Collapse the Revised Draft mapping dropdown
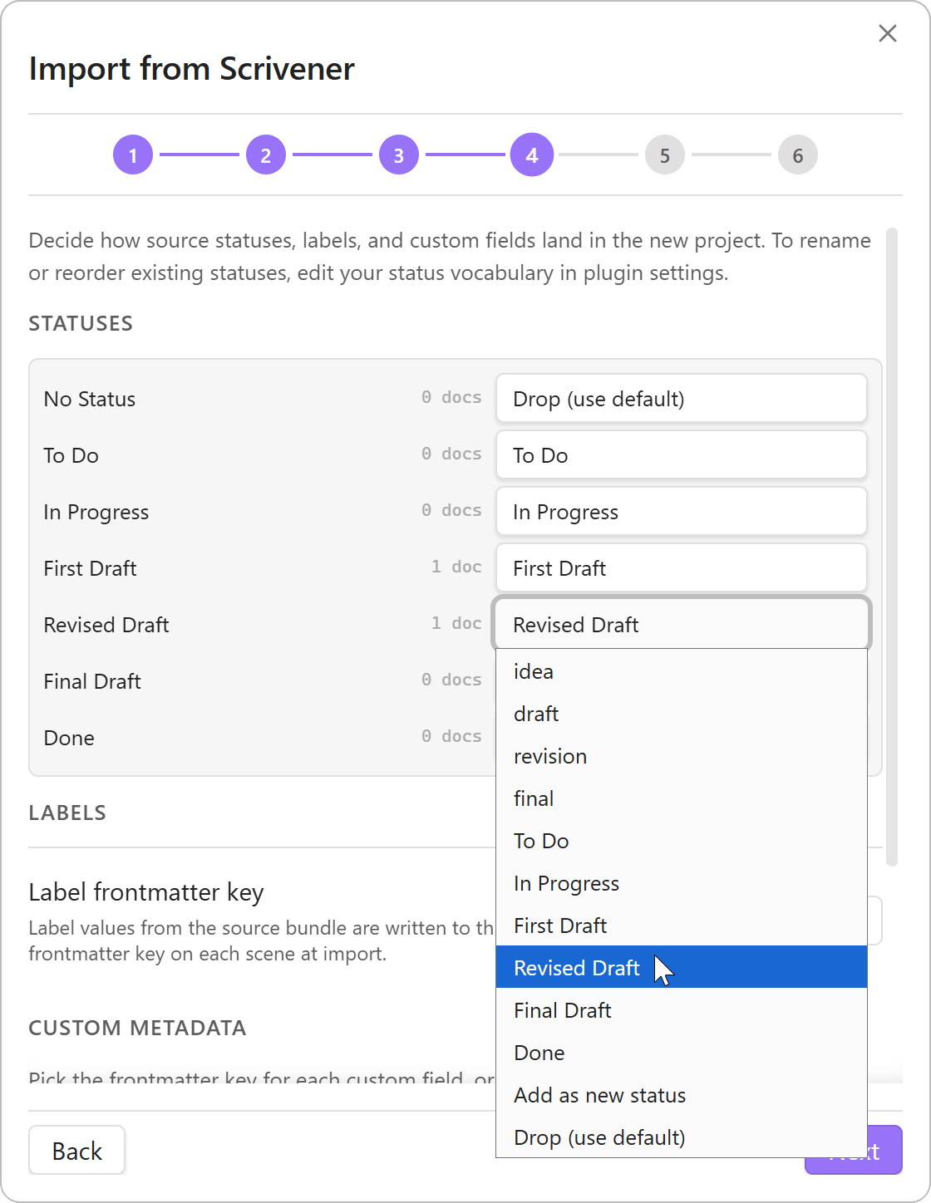This screenshot has height=1203, width=931. click(x=682, y=624)
